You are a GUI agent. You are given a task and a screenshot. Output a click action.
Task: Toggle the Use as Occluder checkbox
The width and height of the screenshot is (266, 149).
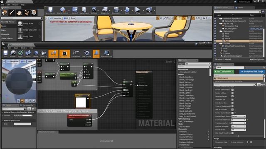[x=232, y=110]
